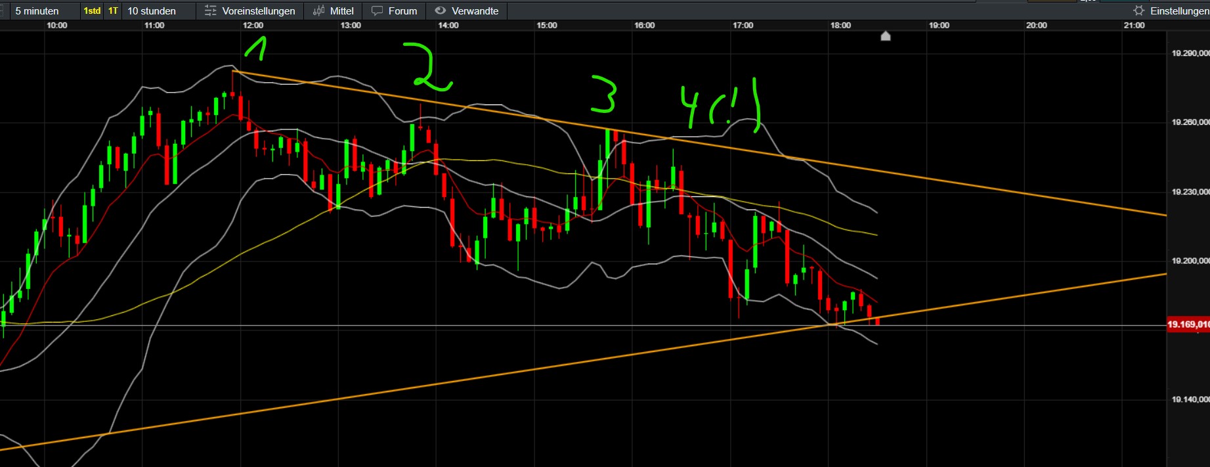Click the 19.200,00 price axis label

pos(1190,261)
